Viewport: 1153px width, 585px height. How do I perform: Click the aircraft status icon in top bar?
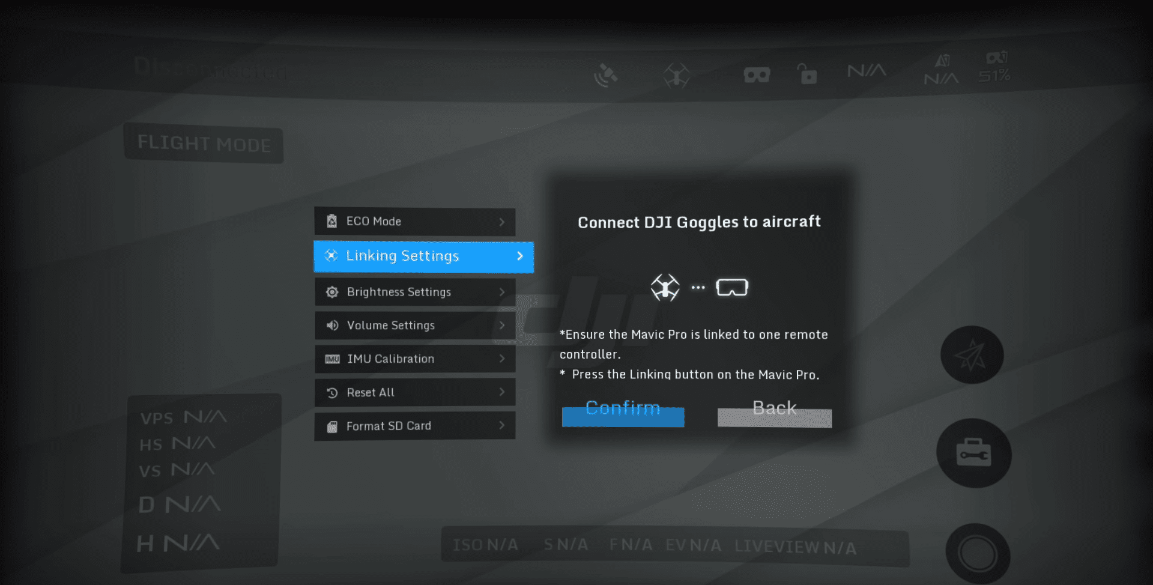point(677,76)
